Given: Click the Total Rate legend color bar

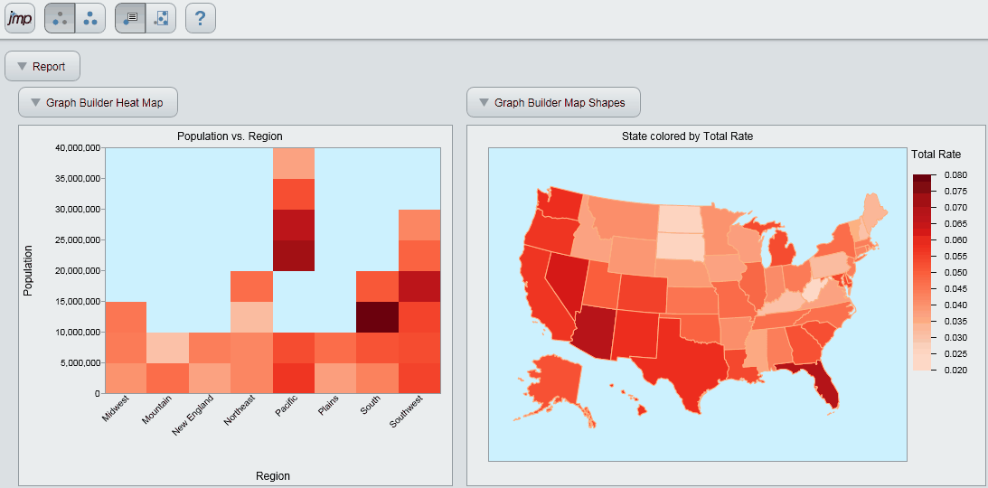Looking at the screenshot, I should [x=923, y=271].
